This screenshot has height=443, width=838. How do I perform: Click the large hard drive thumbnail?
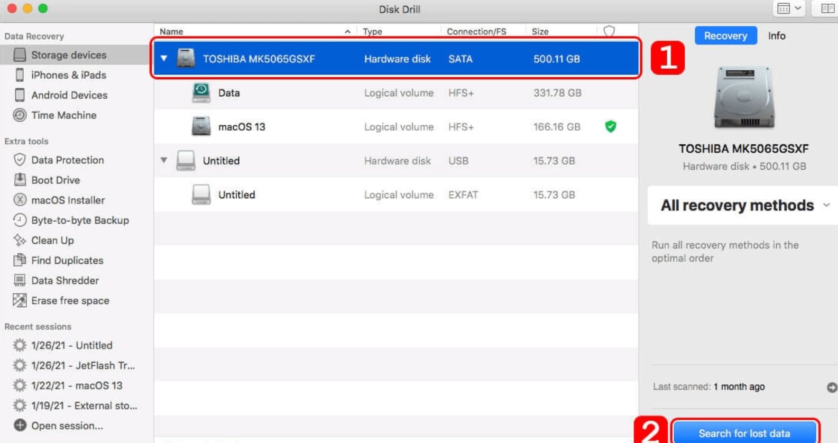(x=744, y=97)
